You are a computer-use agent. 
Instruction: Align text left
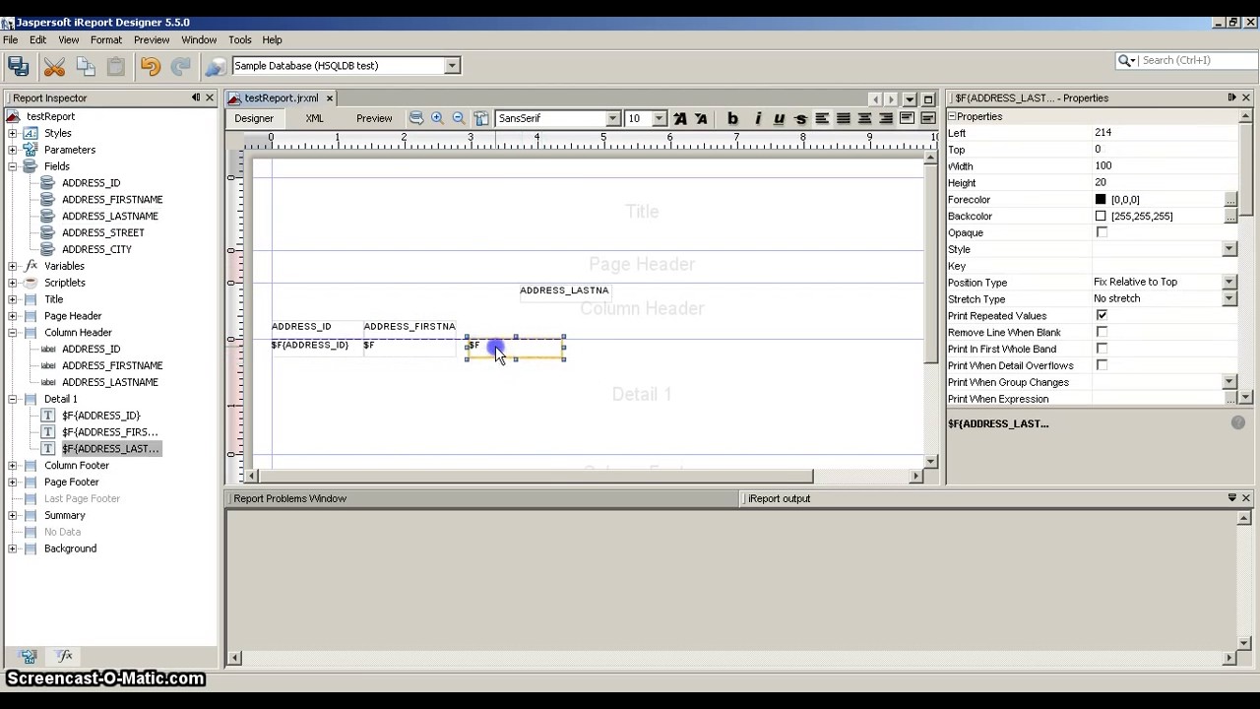coord(822,118)
